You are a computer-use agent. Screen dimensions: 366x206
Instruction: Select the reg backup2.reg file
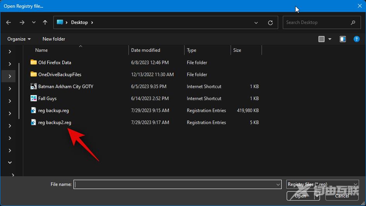pyautogui.click(x=55, y=123)
